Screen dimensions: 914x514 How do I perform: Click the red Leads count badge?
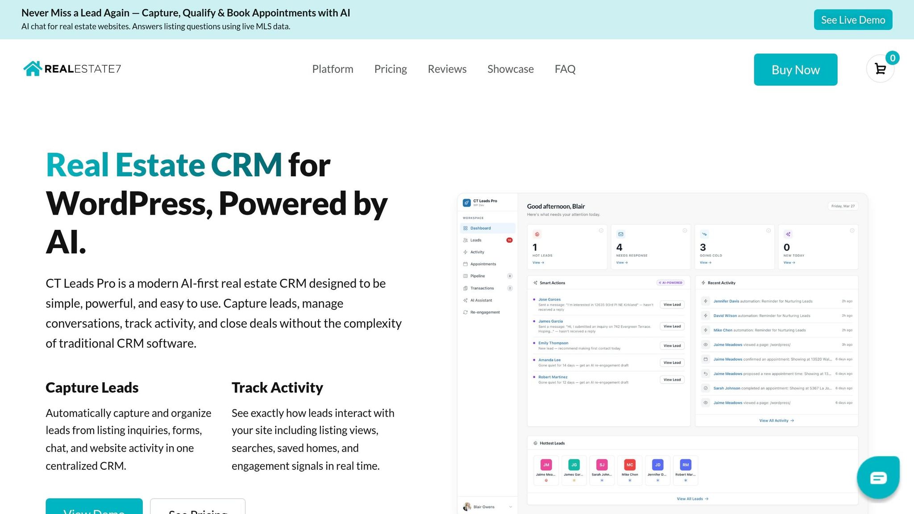pos(509,240)
